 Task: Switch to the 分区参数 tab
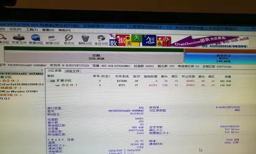(55, 70)
